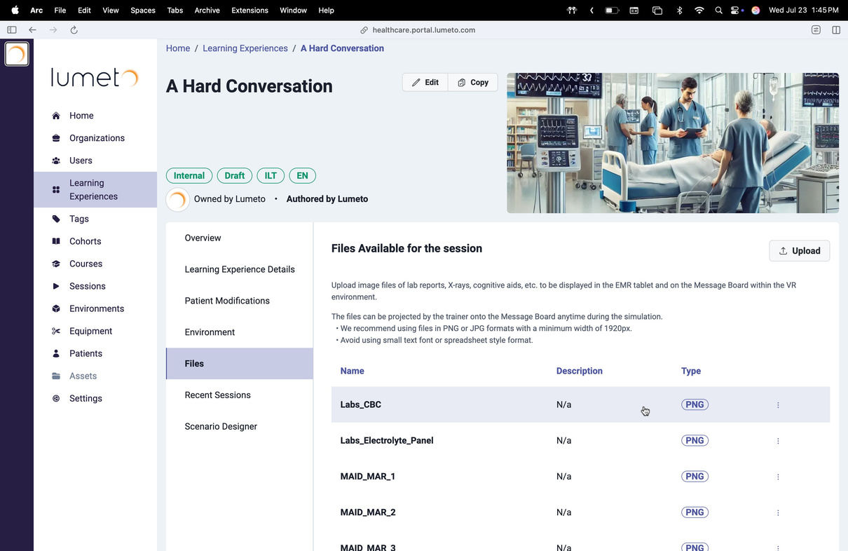Screen dimensions: 848x551
Task: Click the Wi-Fi status icon
Action: click(x=699, y=11)
